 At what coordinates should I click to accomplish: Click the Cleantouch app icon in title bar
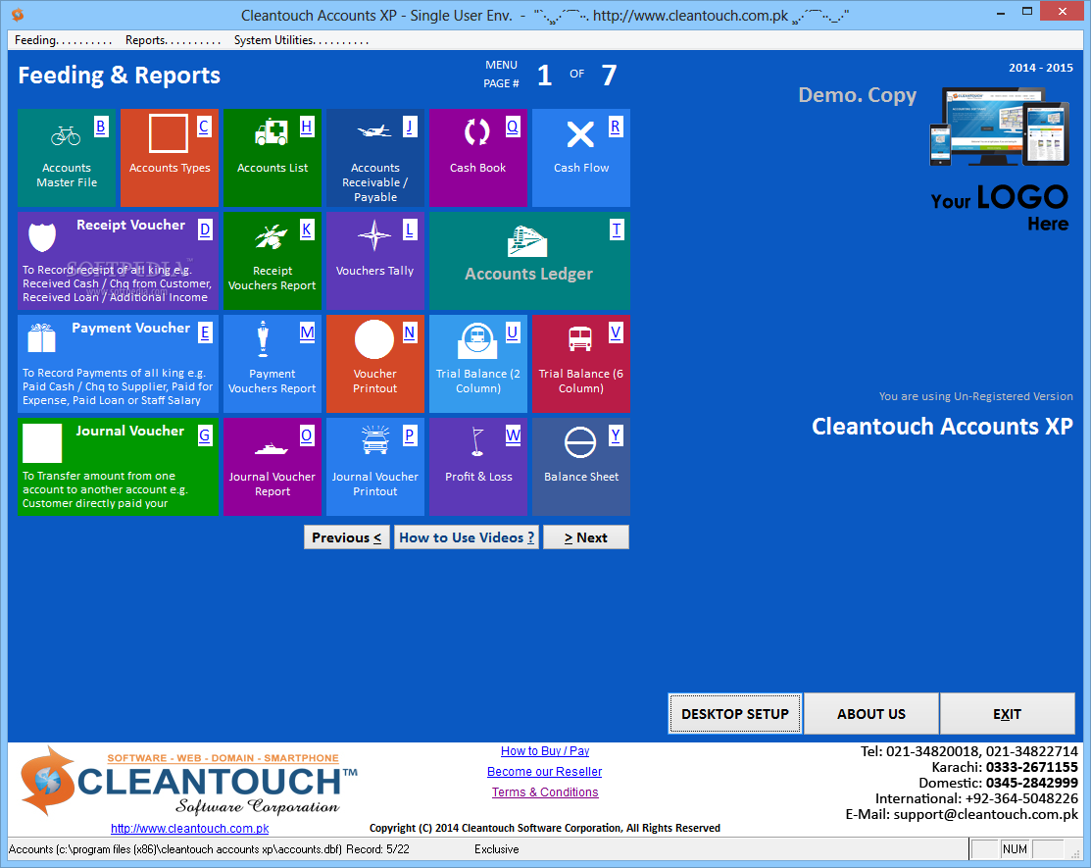point(18,15)
